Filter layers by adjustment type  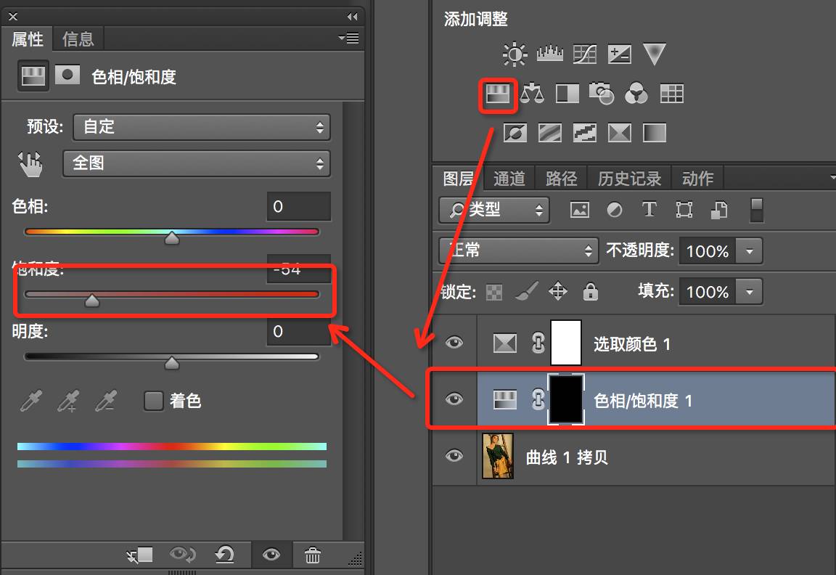(614, 210)
